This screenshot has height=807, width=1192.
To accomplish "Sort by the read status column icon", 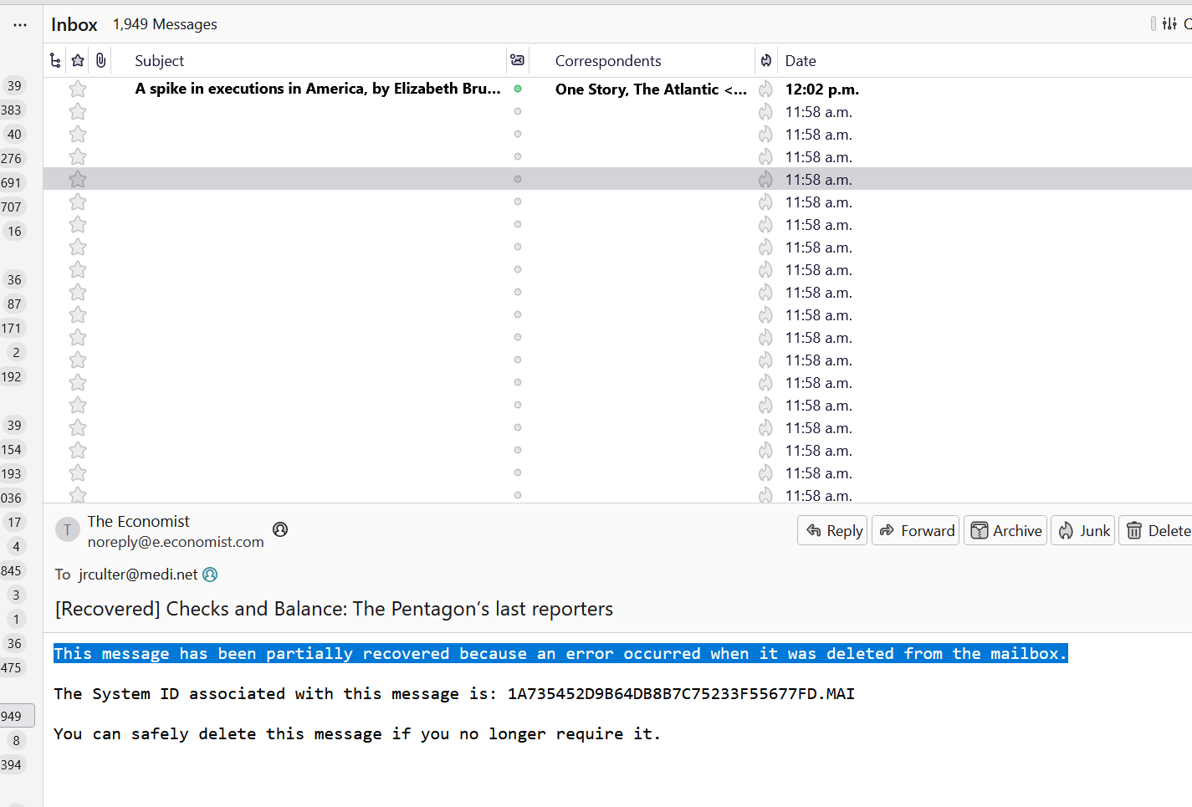I will (x=518, y=60).
